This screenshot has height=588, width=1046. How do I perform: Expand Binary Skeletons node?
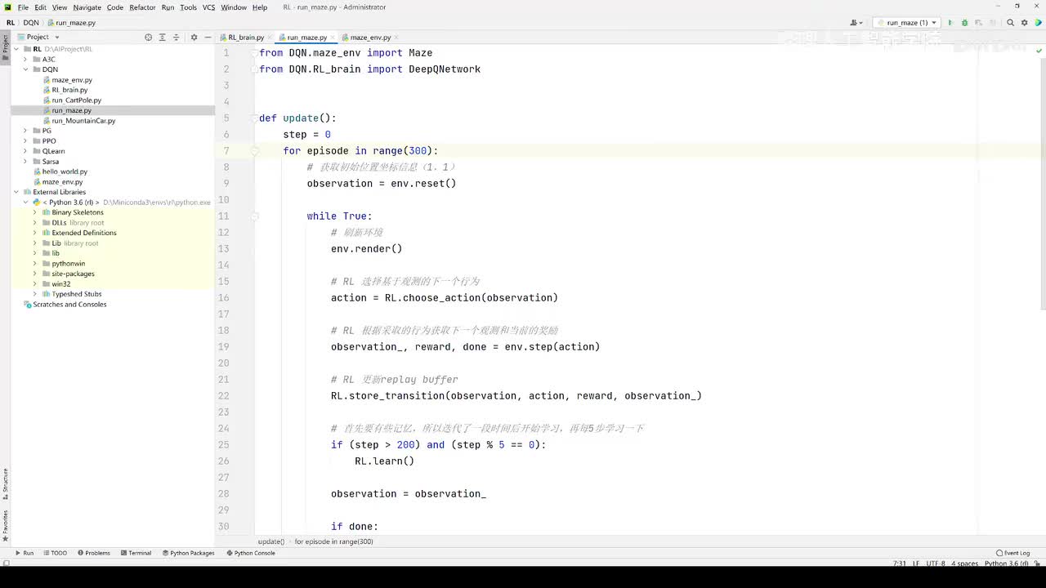pyautogui.click(x=35, y=212)
